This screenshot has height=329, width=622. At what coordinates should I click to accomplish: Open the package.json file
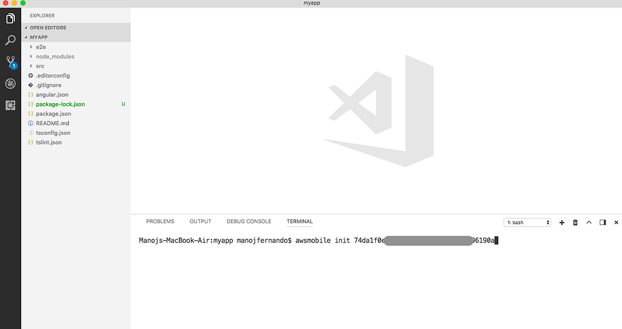click(76, 114)
